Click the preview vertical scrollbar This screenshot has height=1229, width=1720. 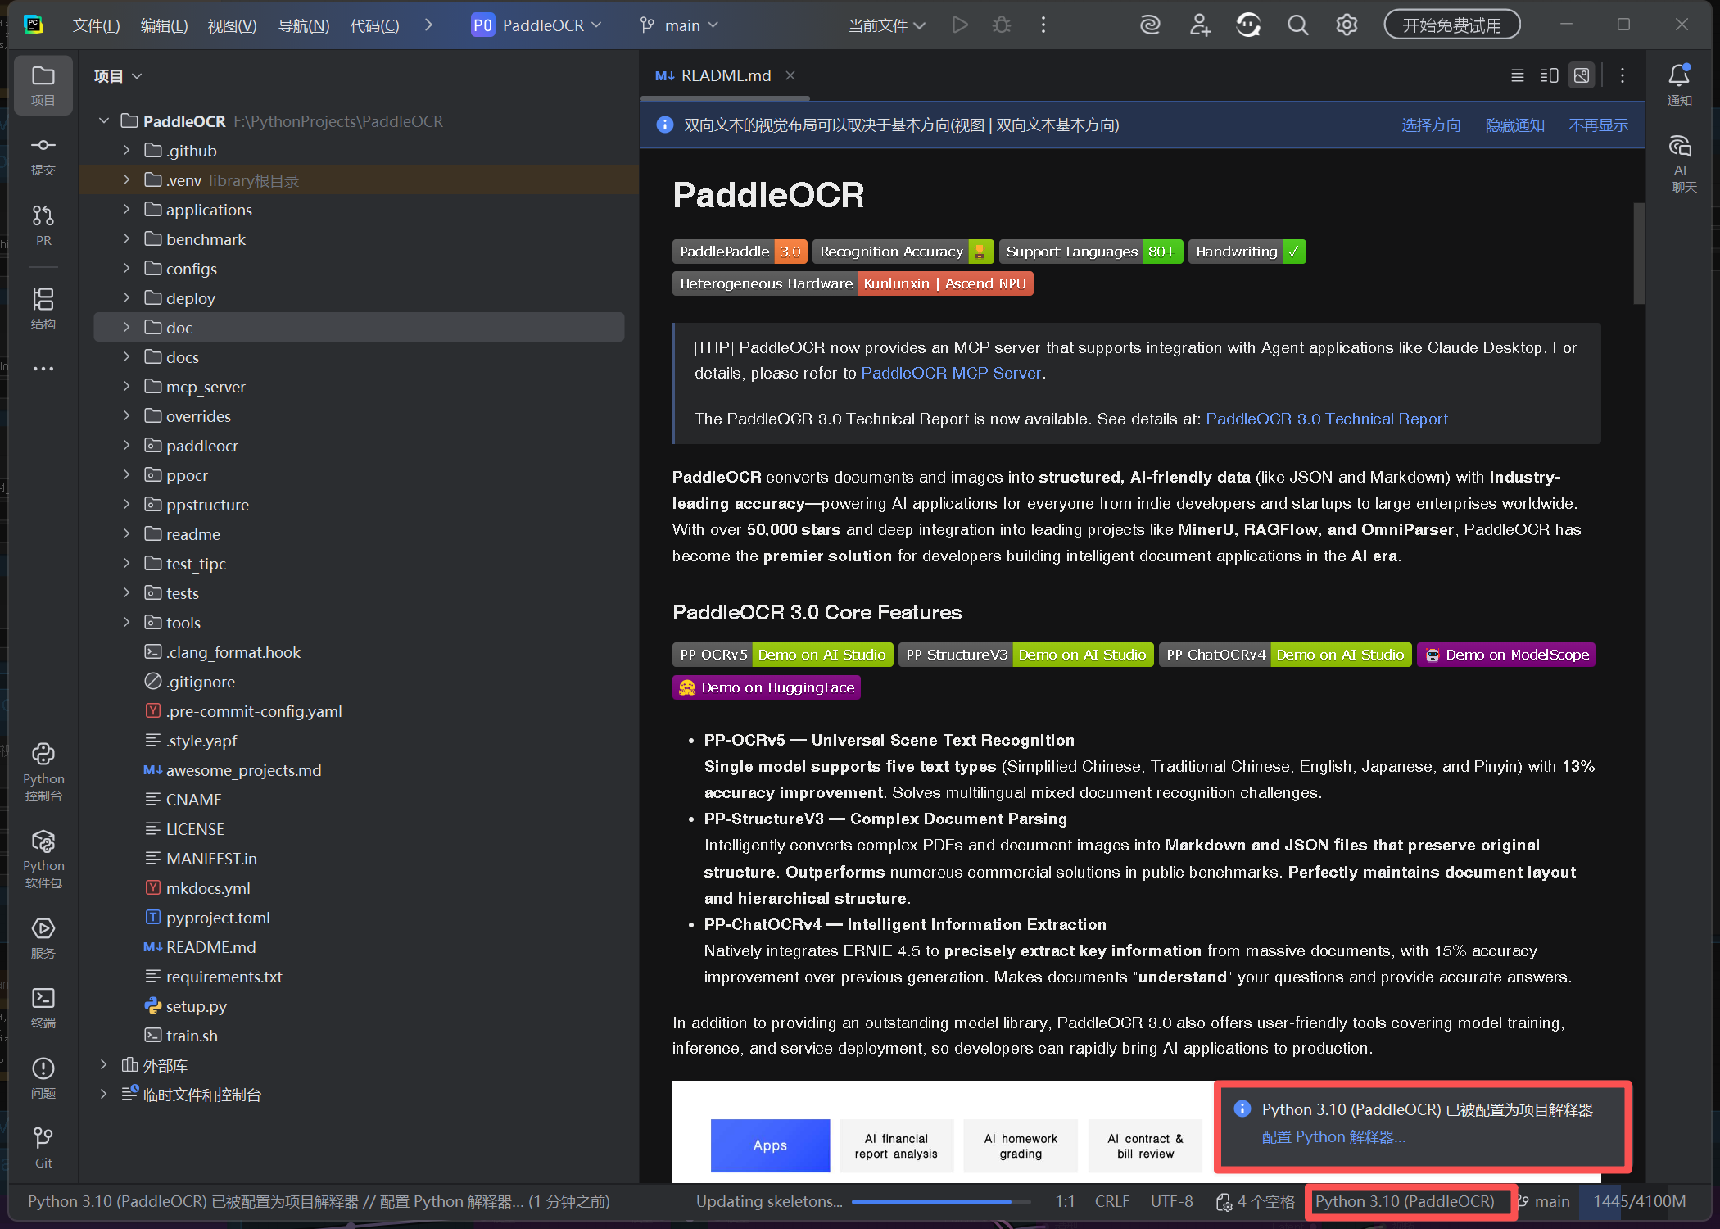tap(1638, 254)
